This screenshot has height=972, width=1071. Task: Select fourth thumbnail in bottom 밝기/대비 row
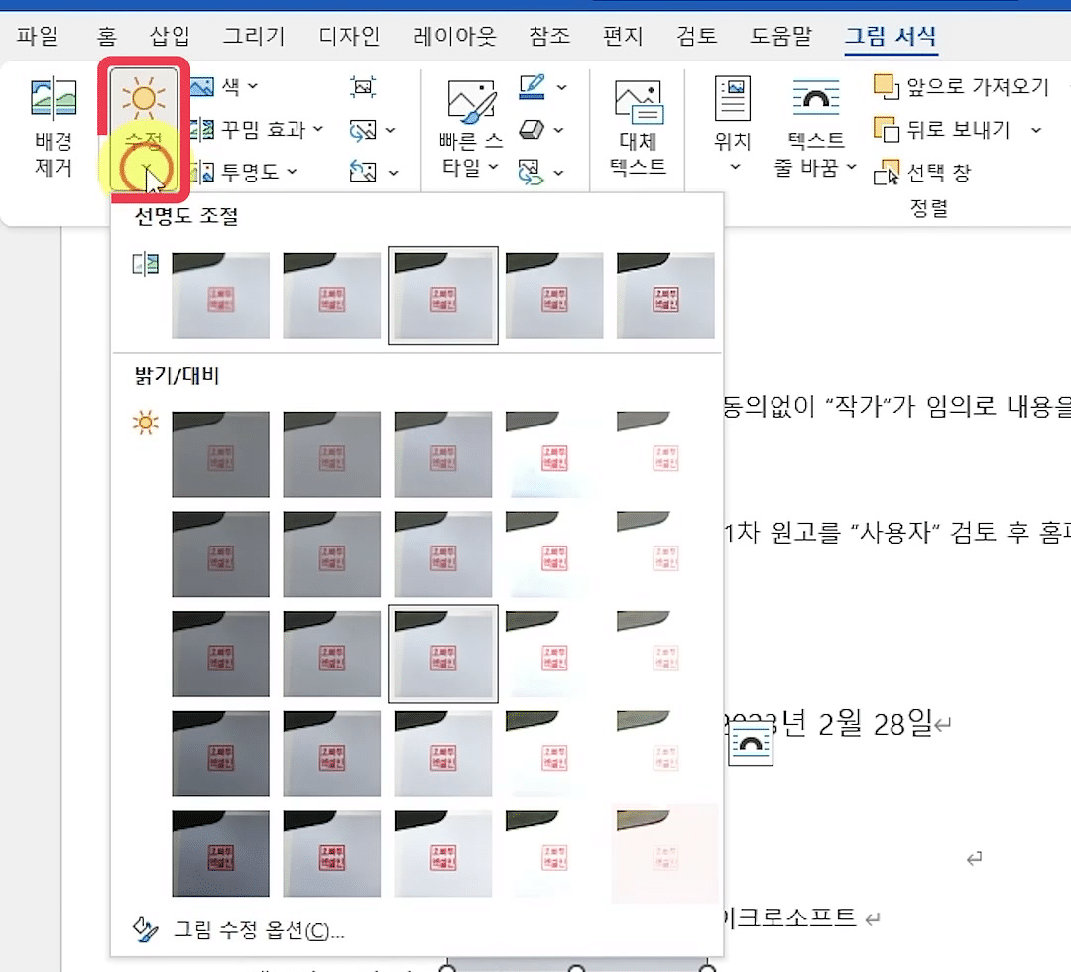tap(554, 853)
